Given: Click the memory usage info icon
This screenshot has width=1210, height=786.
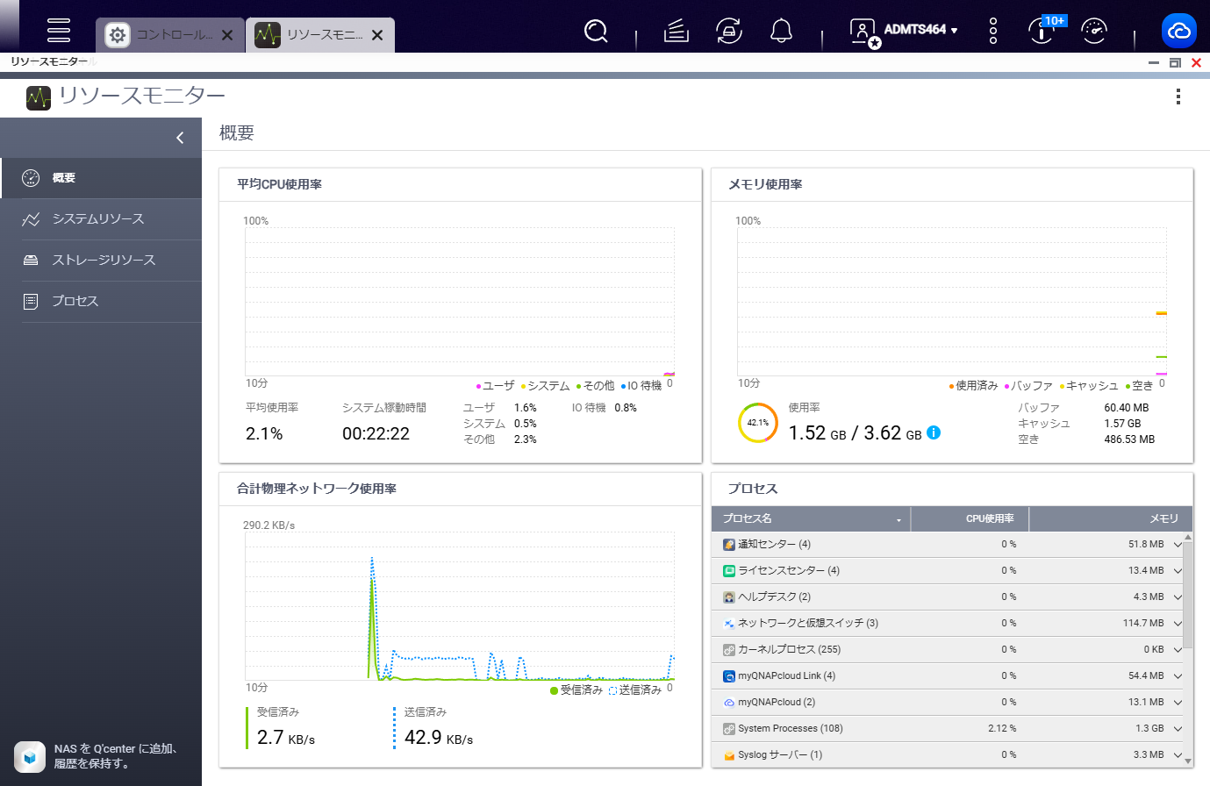Looking at the screenshot, I should [x=934, y=432].
